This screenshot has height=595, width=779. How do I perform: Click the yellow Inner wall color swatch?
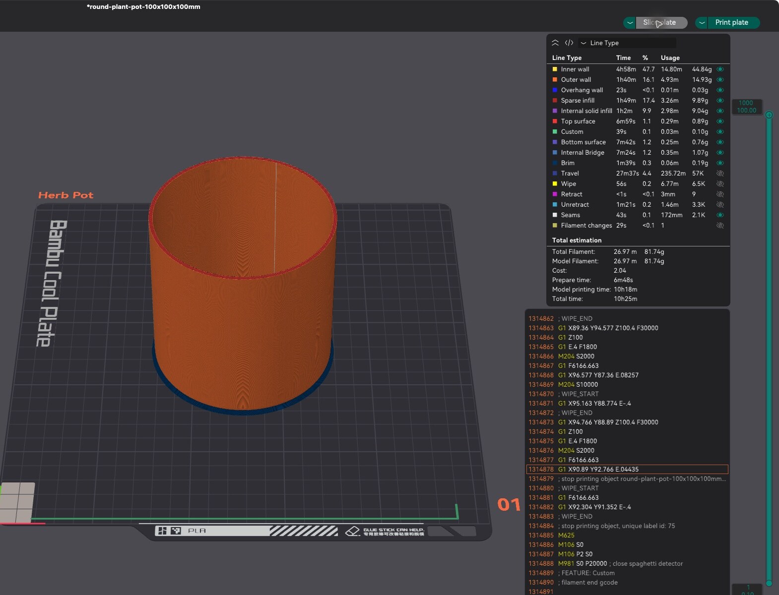pos(555,69)
